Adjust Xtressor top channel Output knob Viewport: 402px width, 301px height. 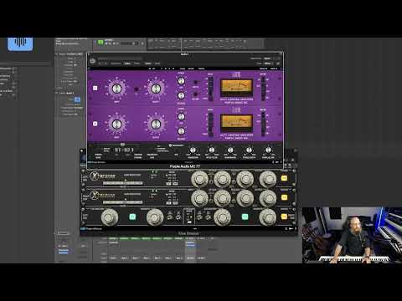pyautogui.click(x=268, y=179)
